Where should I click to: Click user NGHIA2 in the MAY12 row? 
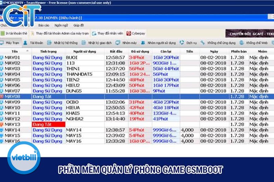pos(75,119)
